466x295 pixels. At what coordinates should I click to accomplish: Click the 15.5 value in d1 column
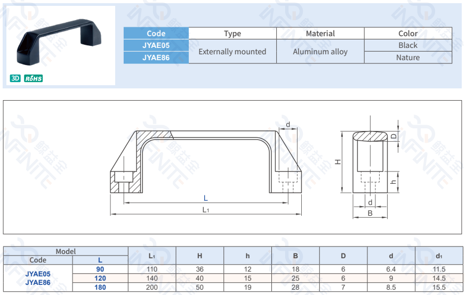(439, 288)
